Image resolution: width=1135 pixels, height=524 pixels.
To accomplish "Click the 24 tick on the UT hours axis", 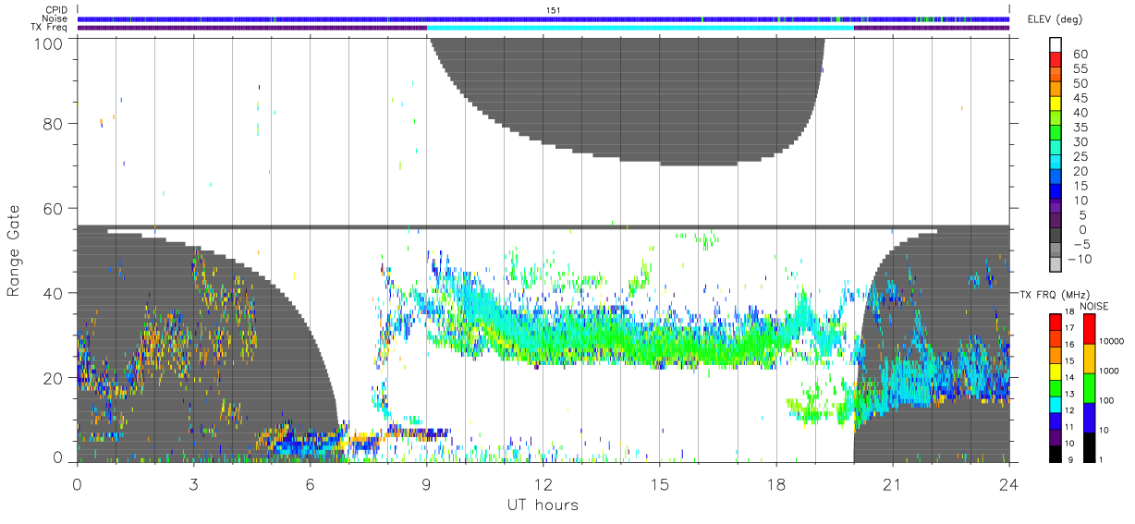I will [x=1008, y=484].
